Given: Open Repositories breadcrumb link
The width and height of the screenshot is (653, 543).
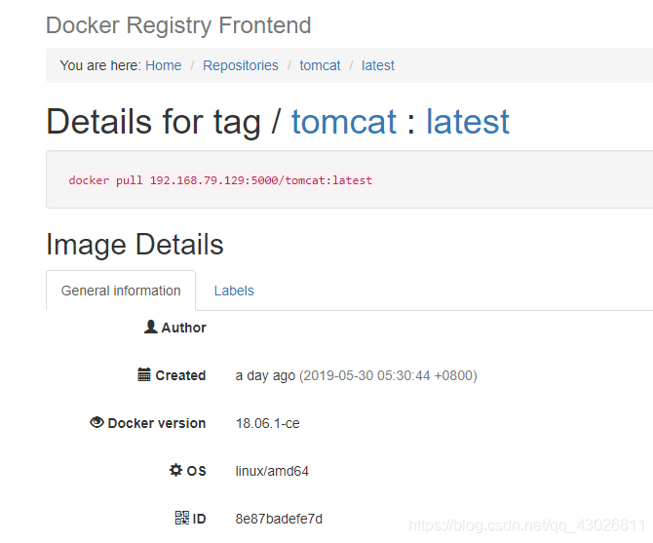Looking at the screenshot, I should pos(241,65).
